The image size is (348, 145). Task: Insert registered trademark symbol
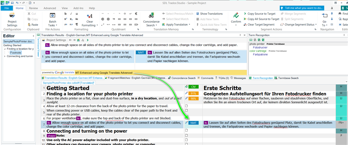pos(108,19)
